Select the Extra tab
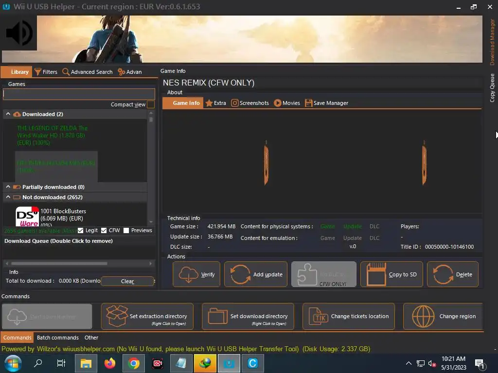 [x=216, y=103]
